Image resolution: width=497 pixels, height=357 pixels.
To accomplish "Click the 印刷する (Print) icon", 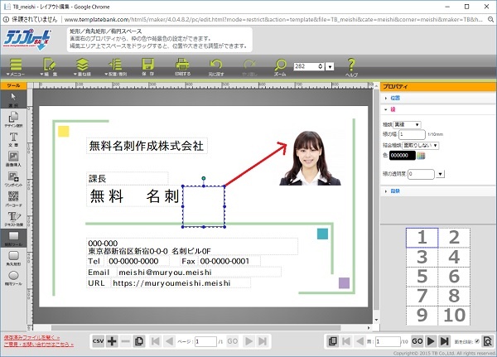I will [x=180, y=65].
